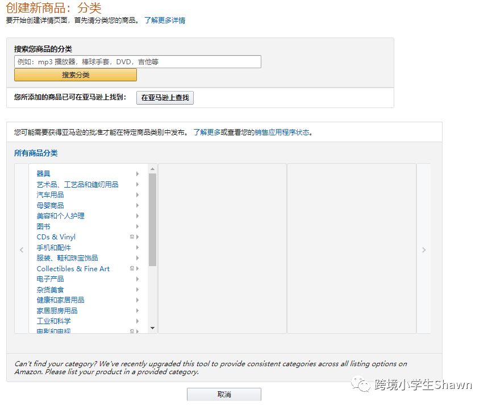Select the 器具 category
Viewport: 488px width, 406px height.
click(43, 173)
